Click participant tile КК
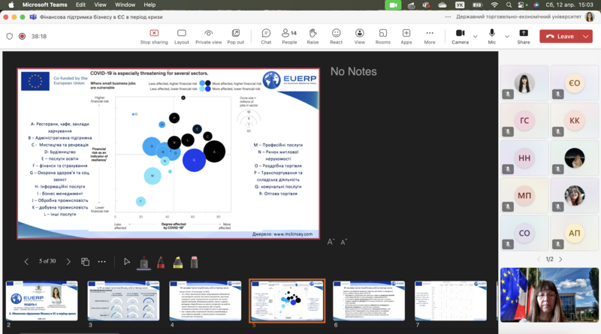Viewport: 601px width, 334px height. pos(574,121)
